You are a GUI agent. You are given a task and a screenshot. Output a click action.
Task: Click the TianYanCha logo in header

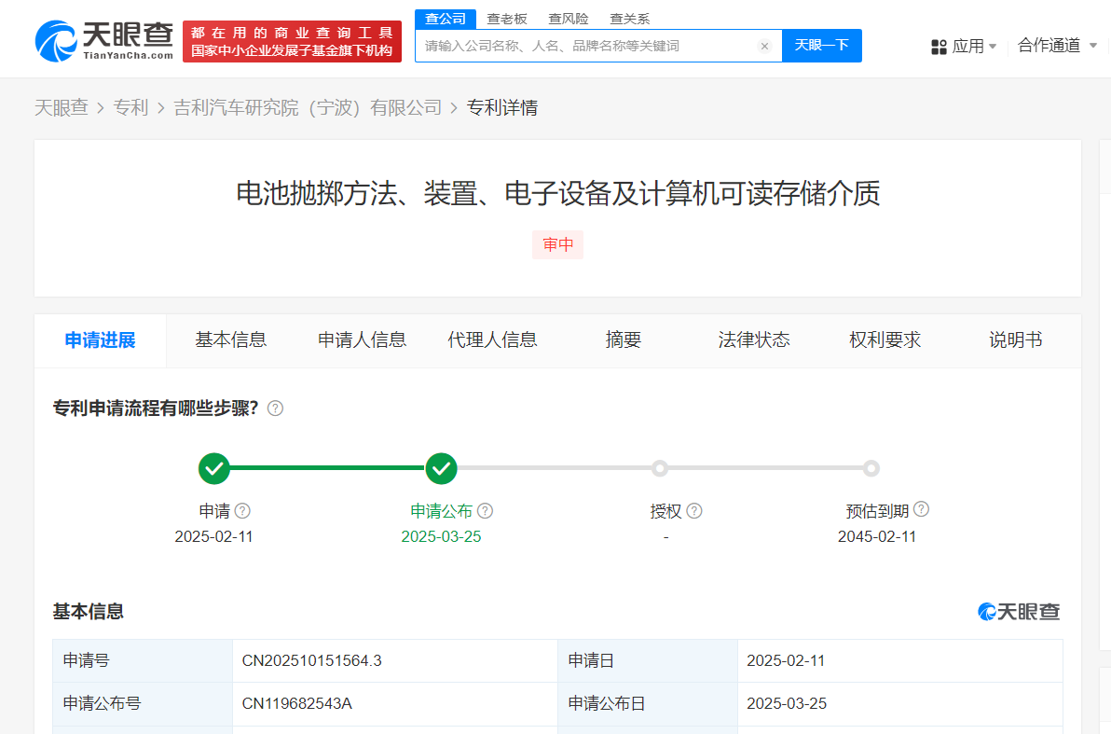pyautogui.click(x=103, y=40)
